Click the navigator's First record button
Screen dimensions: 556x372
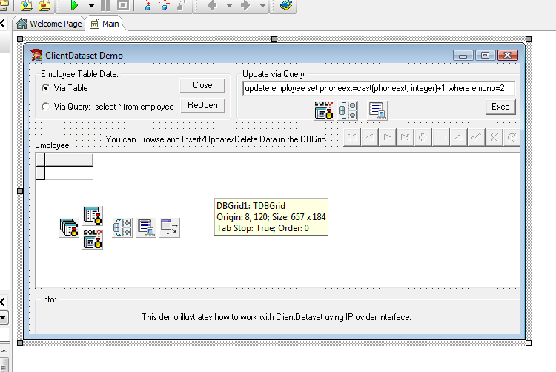click(352, 137)
